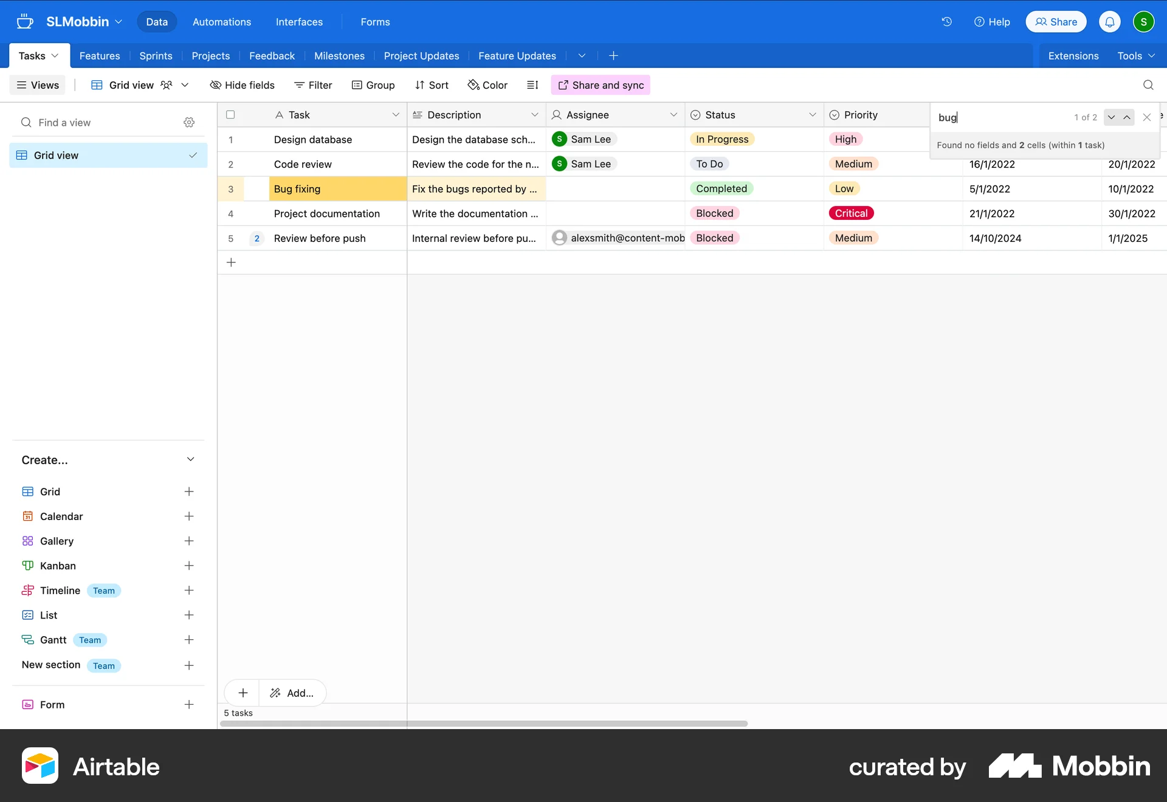Click the Share button
This screenshot has width=1167, height=802.
[1056, 21]
